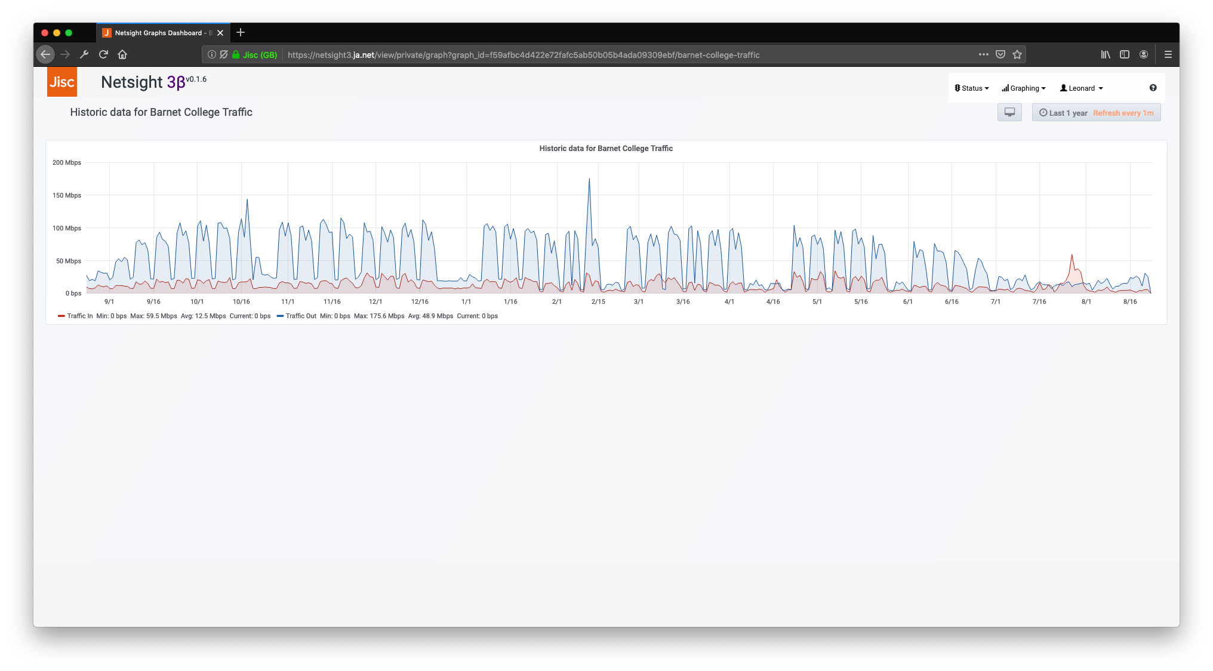Image resolution: width=1213 pixels, height=671 pixels.
Task: Open the Firefox hamburger menu icon
Action: pos(1168,54)
